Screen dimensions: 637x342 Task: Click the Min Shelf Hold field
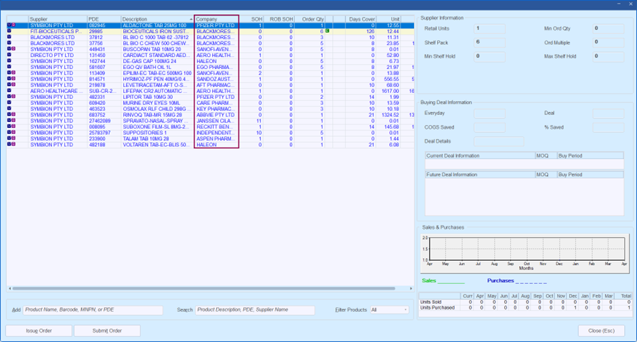tap(489, 56)
